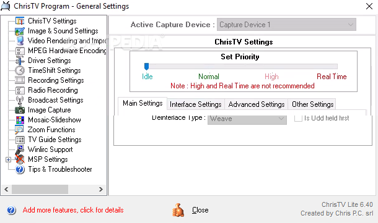Click the tree scrollbar left arrow

[7, 190]
